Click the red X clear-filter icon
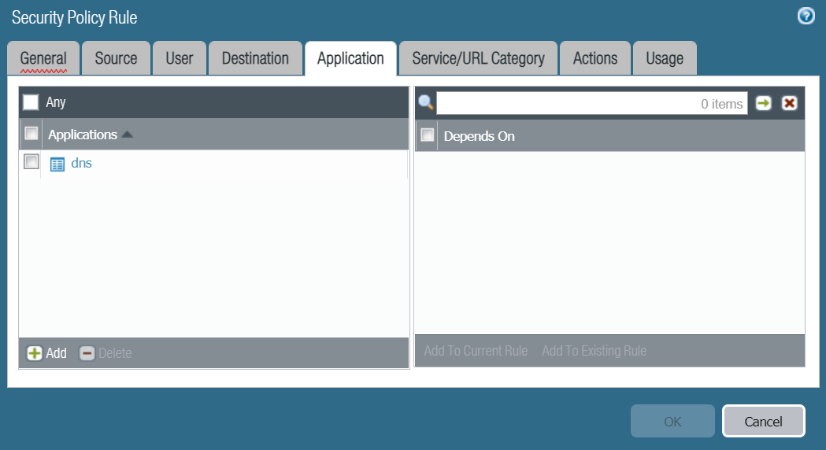 point(789,103)
